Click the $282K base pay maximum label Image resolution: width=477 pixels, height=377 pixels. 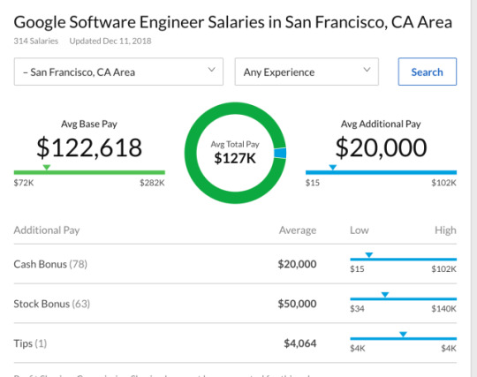pos(152,183)
